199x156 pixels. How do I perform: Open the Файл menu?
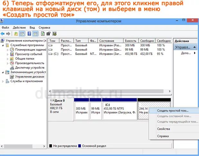point(5,28)
